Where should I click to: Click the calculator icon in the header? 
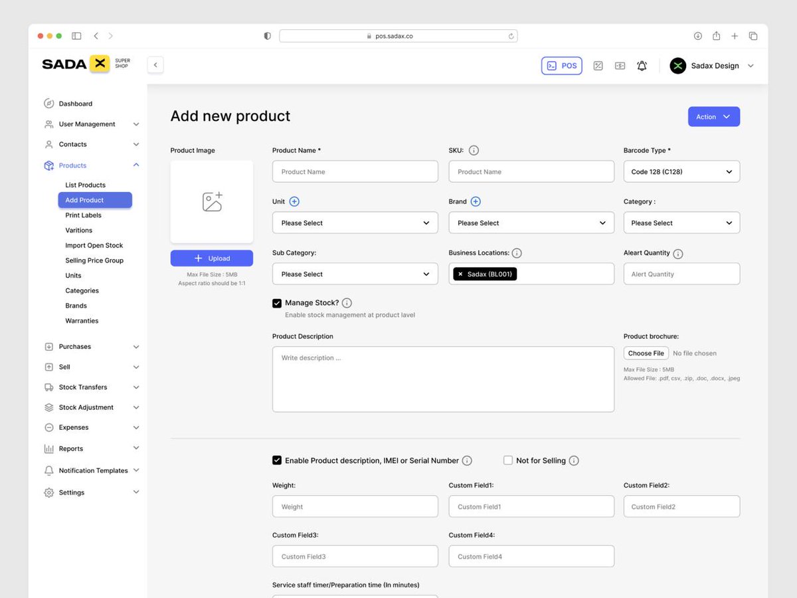[598, 65]
